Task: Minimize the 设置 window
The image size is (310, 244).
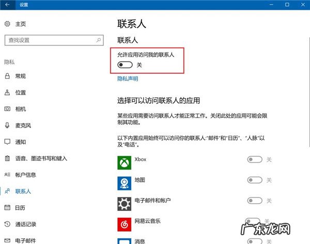Action: click(271, 5)
